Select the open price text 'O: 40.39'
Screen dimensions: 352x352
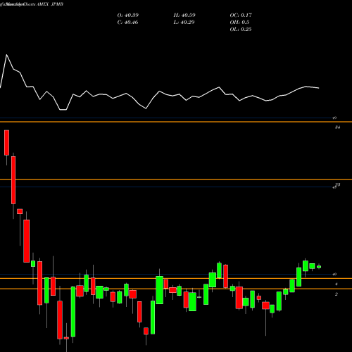128,15
